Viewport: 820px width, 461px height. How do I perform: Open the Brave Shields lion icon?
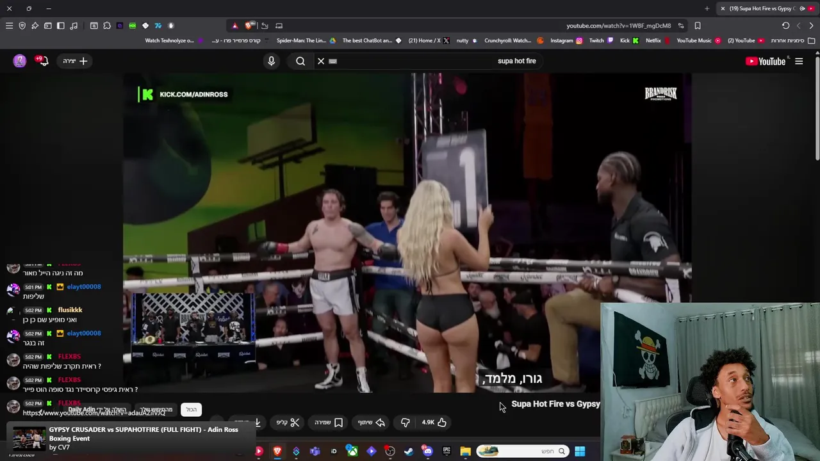(249, 26)
